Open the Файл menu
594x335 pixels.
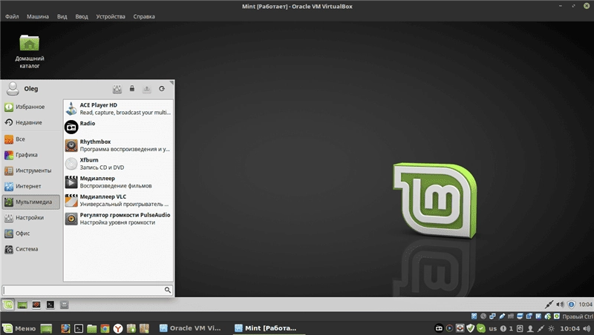[x=12, y=16]
